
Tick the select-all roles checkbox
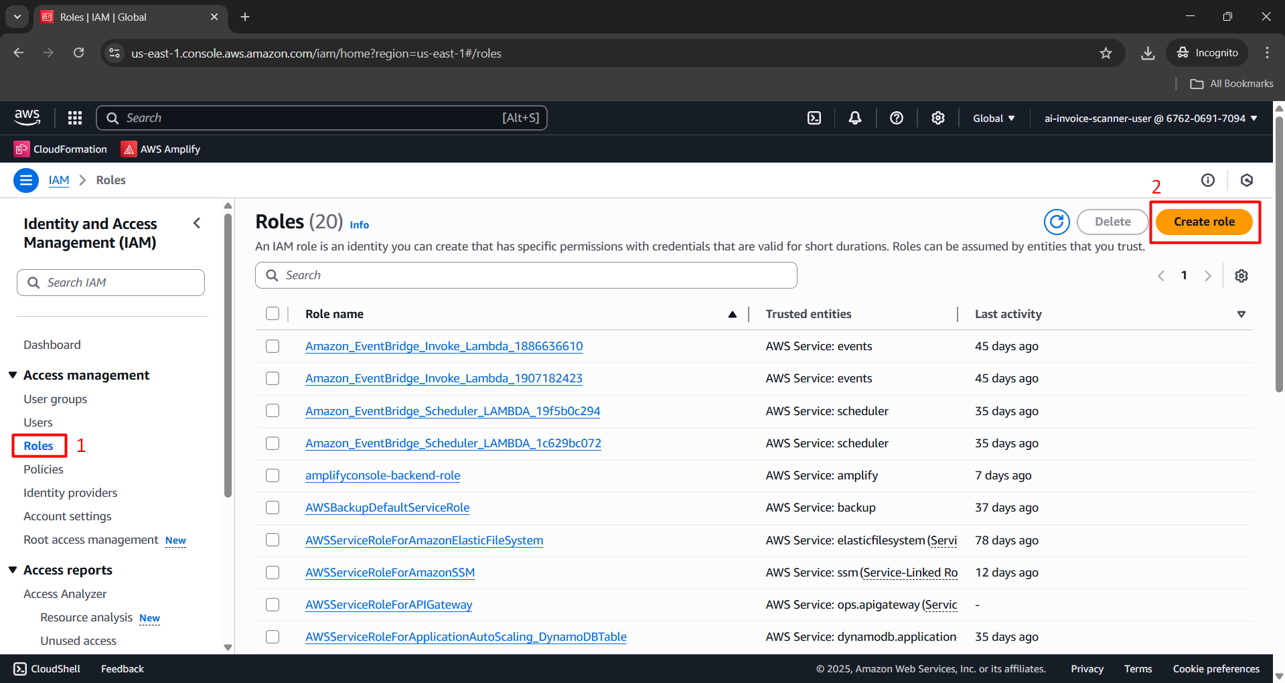pos(273,313)
